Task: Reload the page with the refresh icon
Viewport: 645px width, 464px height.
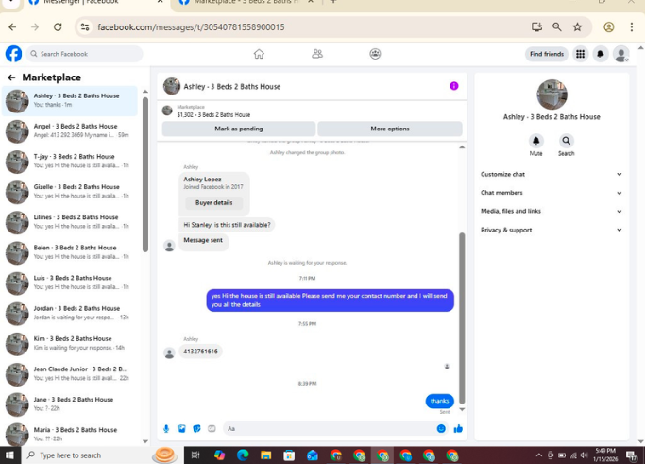Action: tap(58, 27)
